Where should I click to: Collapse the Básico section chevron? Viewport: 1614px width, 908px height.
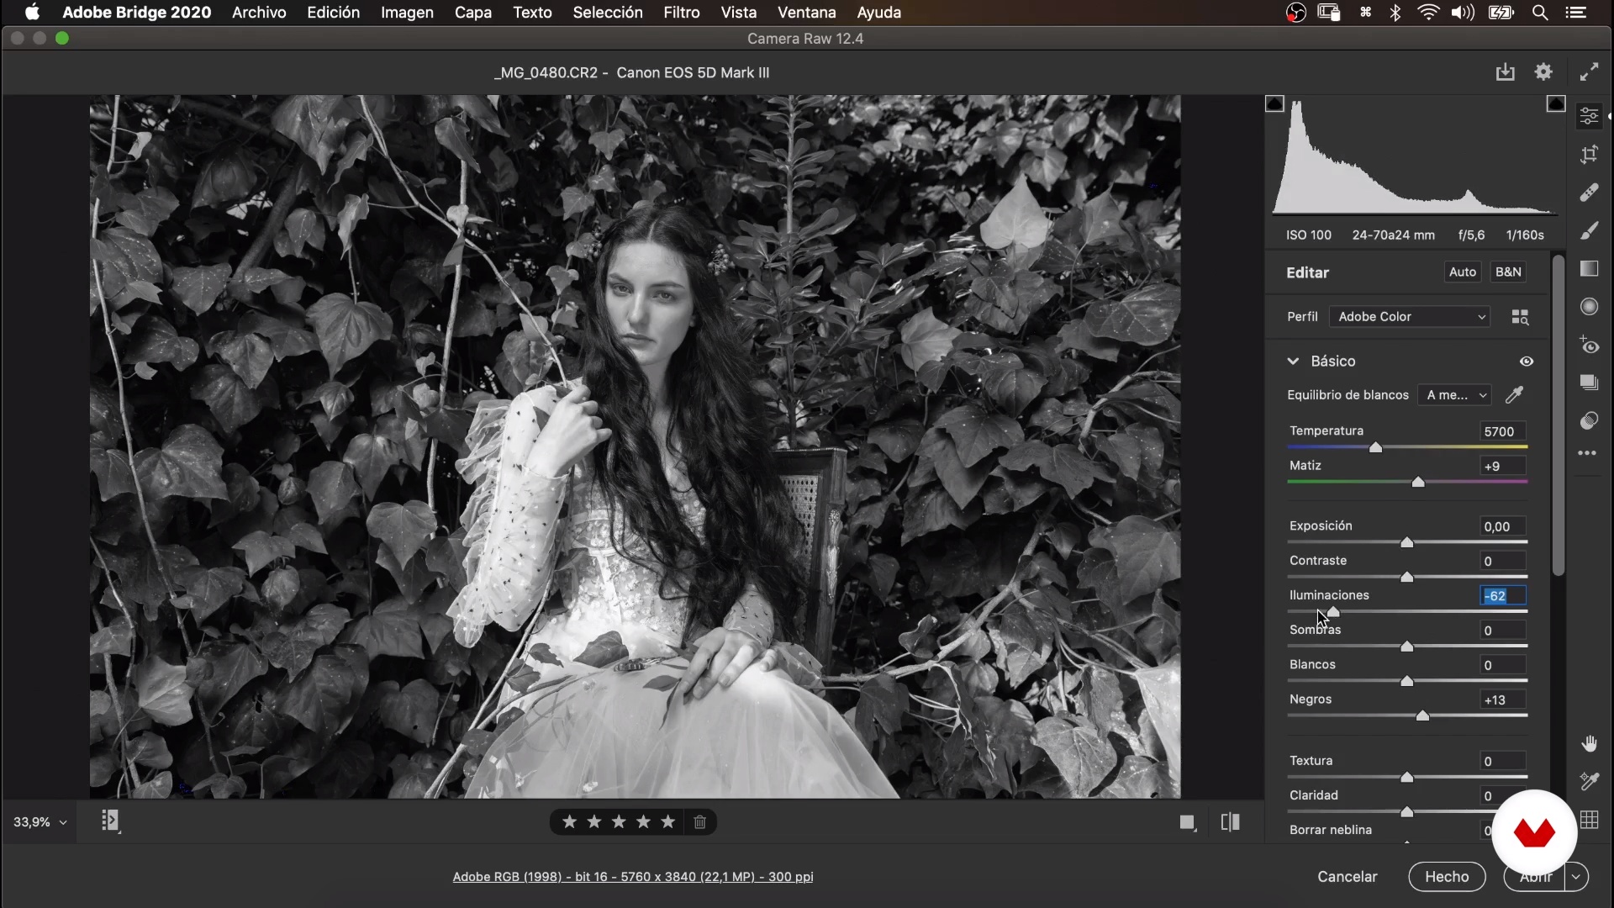[1293, 362]
